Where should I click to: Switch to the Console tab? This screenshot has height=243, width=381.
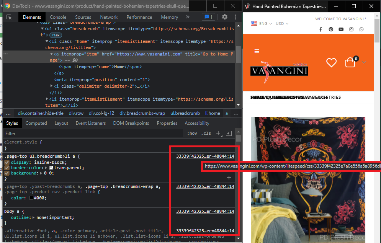coord(58,17)
